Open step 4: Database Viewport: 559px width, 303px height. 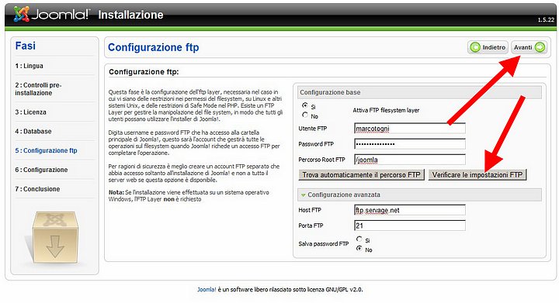tap(33, 131)
